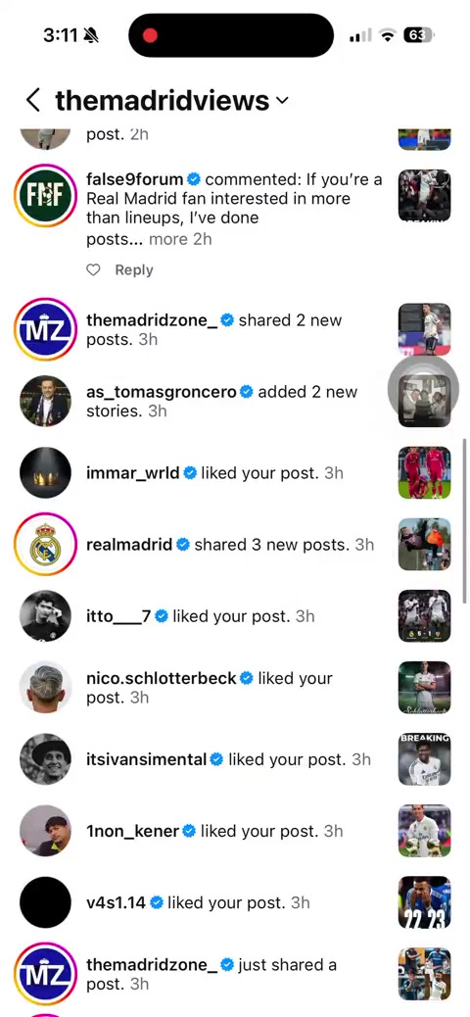Tap itto___7's profile photo

[45, 616]
